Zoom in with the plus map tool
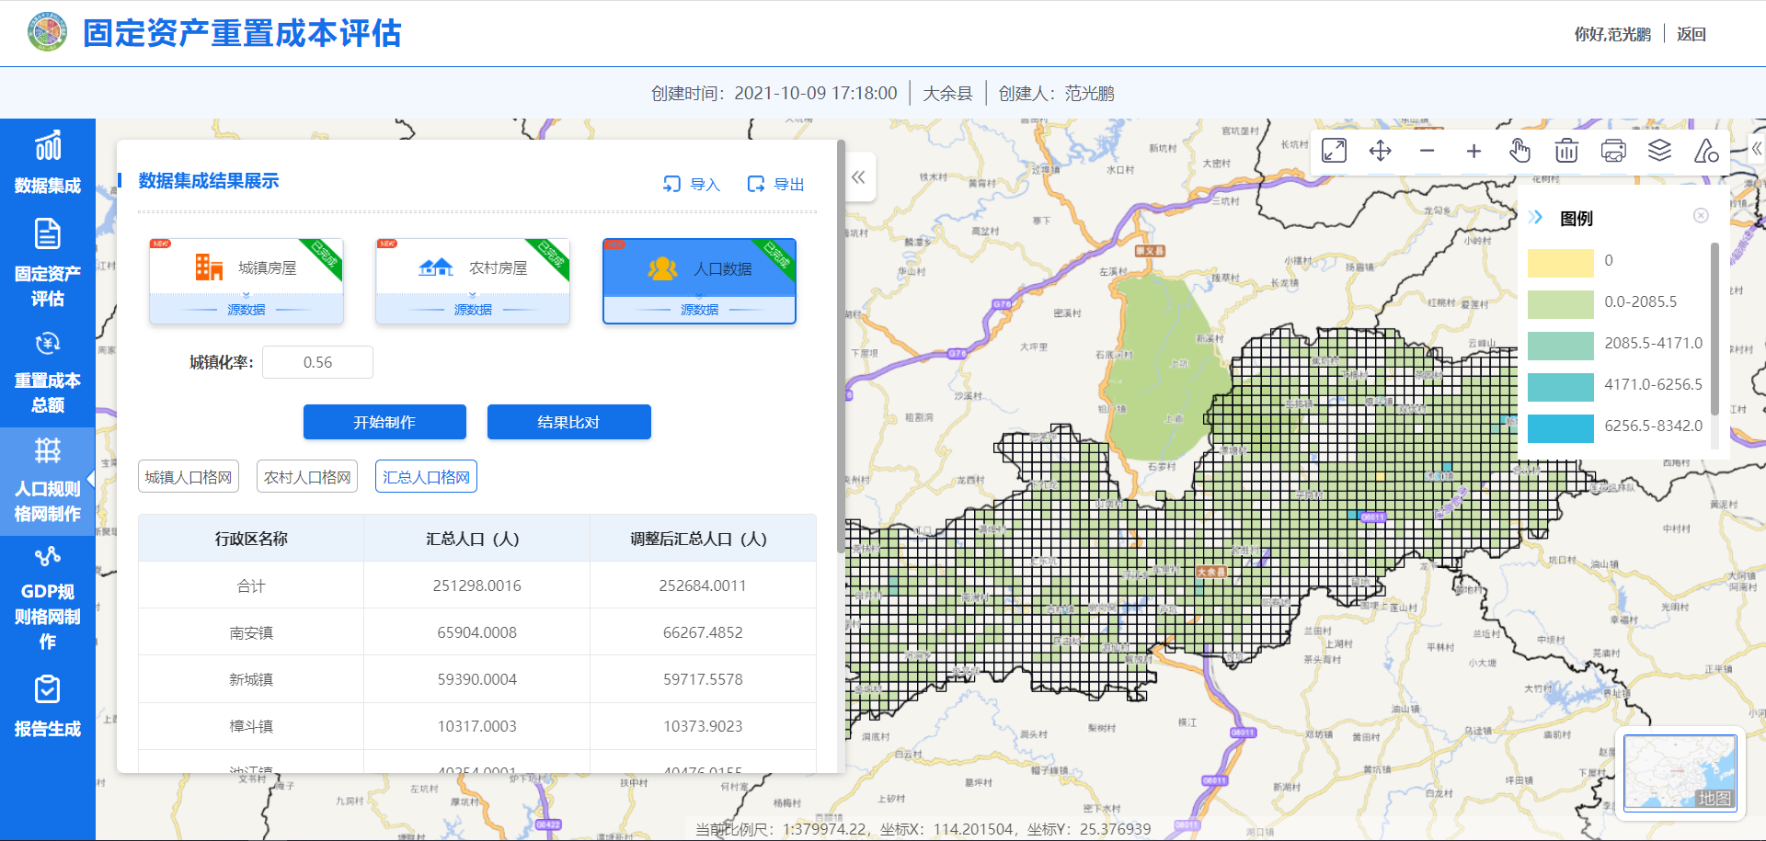The image size is (1766, 841). [1474, 151]
